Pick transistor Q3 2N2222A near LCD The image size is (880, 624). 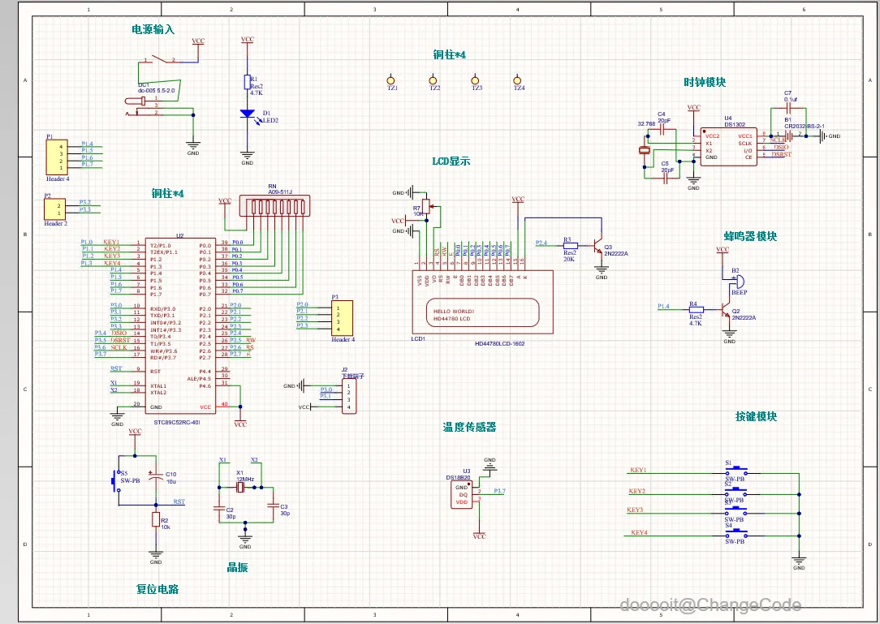point(597,247)
